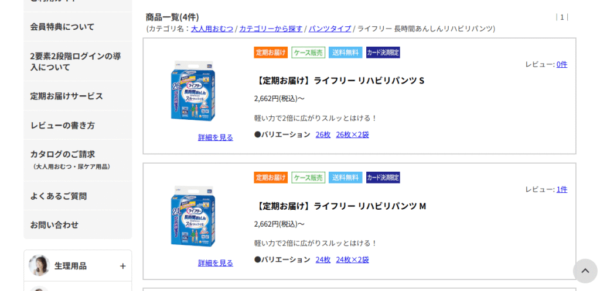Click the 大人用おむつ breadcrumb link
Image resolution: width=600 pixels, height=291 pixels.
pos(212,29)
